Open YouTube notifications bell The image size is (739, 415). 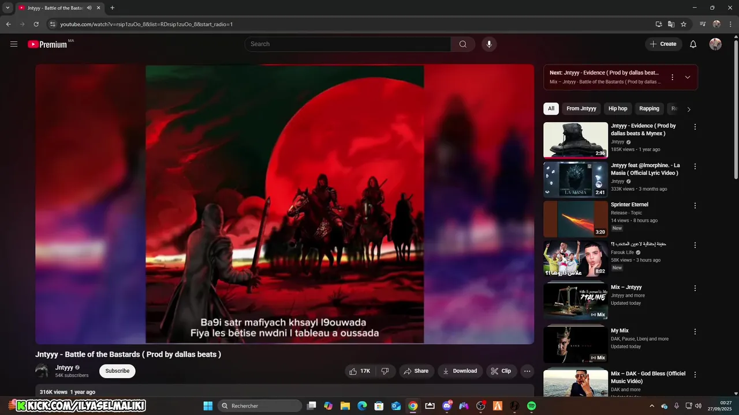point(693,44)
